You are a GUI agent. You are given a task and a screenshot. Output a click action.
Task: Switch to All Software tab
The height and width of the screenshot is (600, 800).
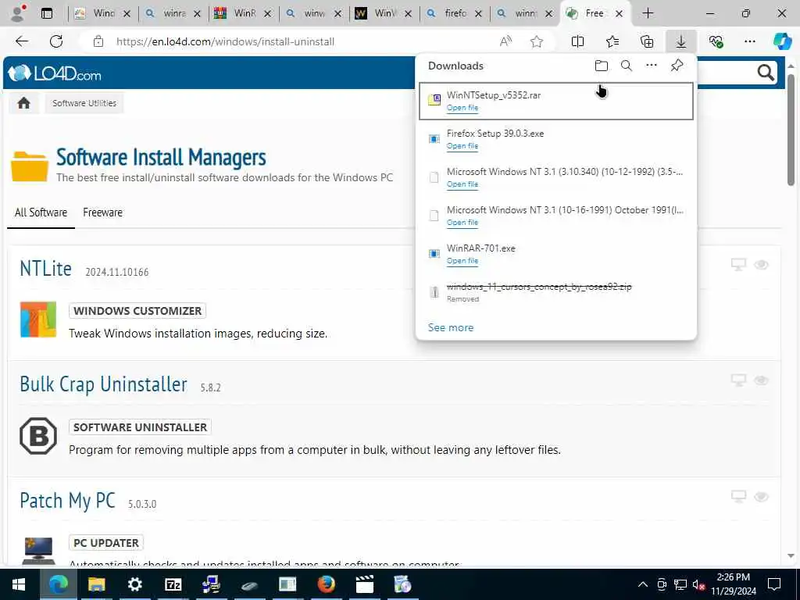pos(41,212)
